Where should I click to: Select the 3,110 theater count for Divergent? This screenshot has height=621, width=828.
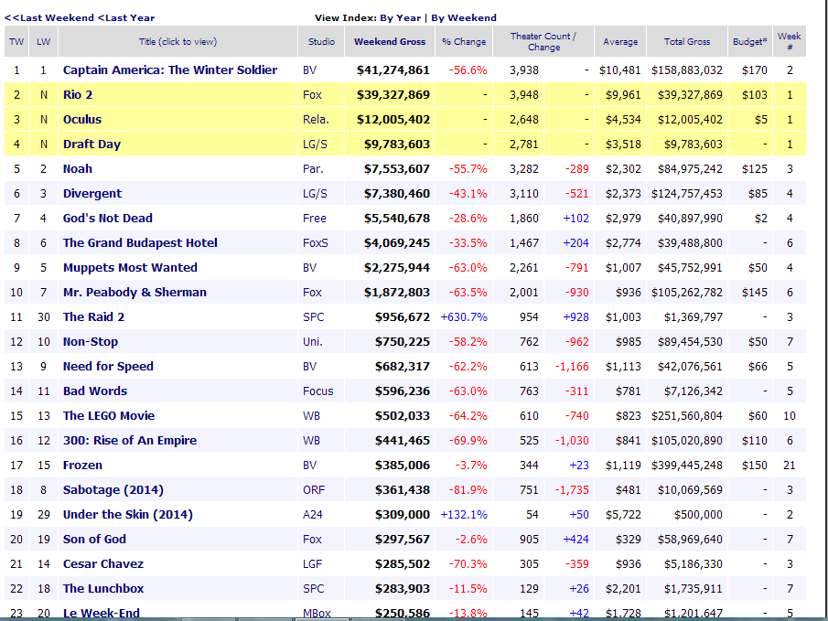[524, 194]
